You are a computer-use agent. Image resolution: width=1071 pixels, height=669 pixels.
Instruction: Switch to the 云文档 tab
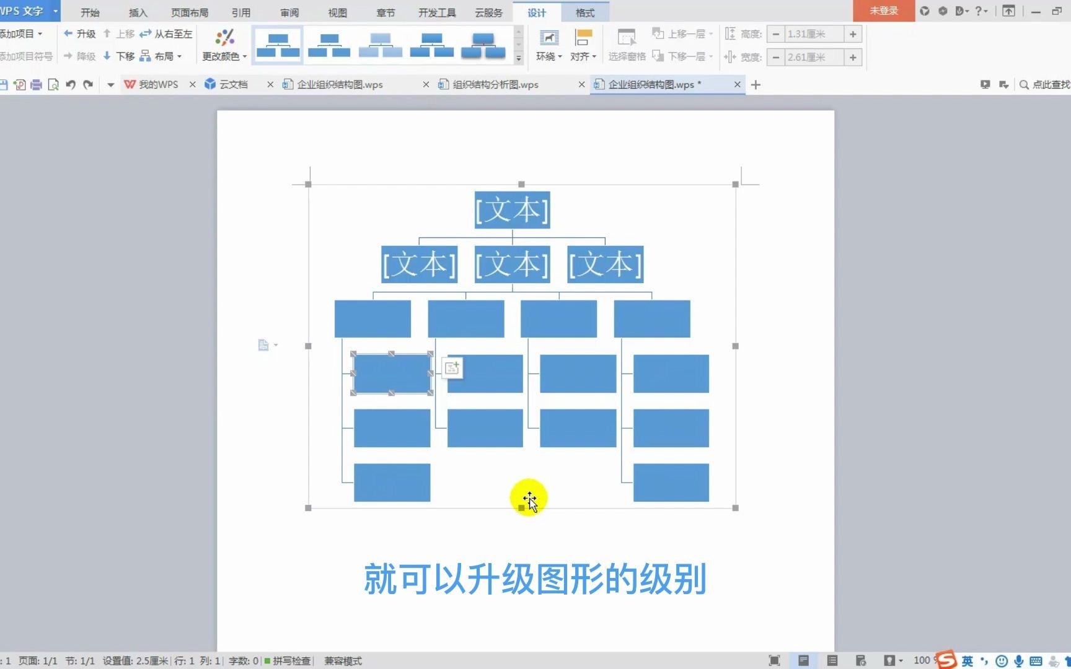coord(227,84)
